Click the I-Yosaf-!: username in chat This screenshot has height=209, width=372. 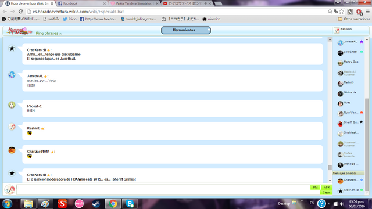35,106
